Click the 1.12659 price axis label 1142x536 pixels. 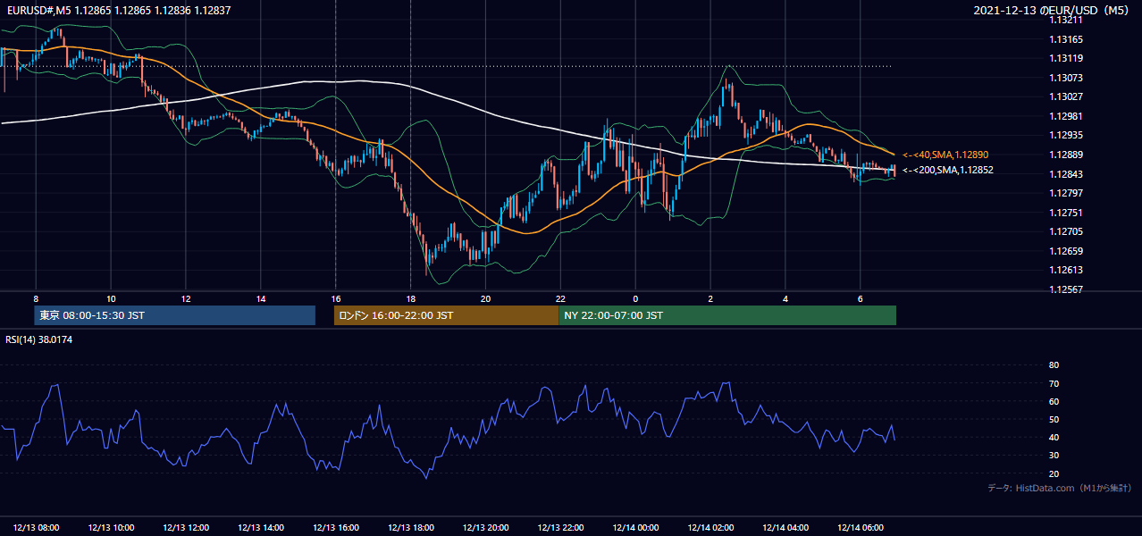[x=1066, y=251]
